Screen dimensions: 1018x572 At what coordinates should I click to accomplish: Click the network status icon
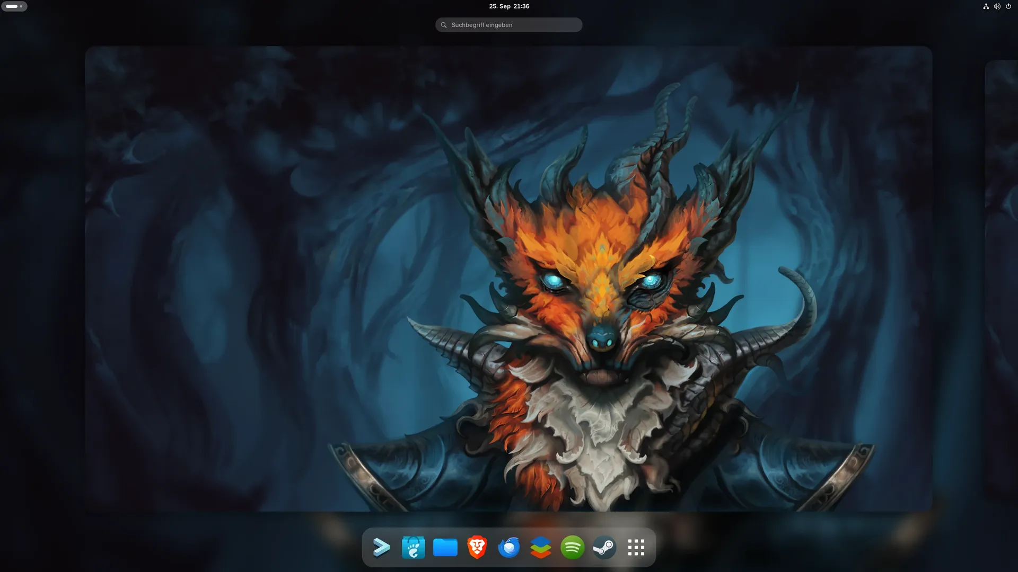coord(986,6)
